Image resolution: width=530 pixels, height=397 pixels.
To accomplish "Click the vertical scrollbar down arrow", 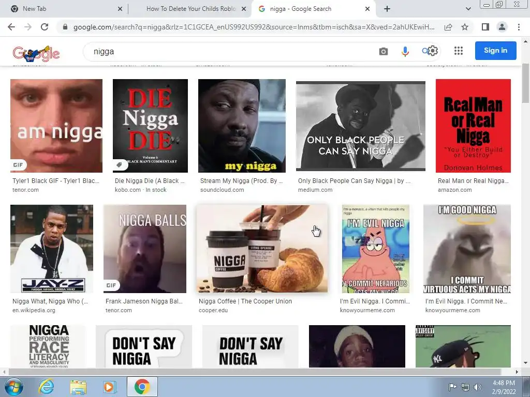I will point(525,363).
